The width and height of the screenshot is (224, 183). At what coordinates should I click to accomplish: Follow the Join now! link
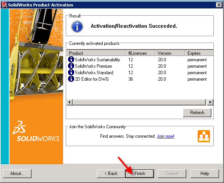click(x=165, y=136)
